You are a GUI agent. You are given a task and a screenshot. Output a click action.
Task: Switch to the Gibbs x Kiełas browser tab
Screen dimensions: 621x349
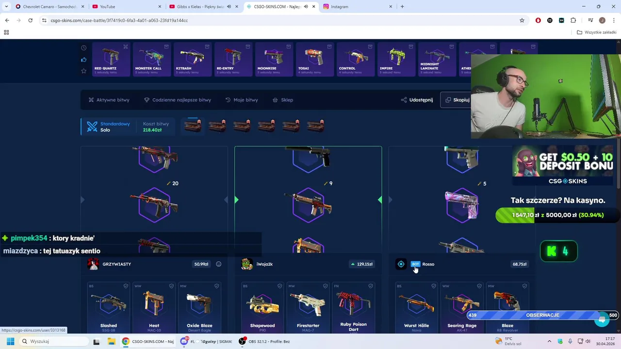(203, 7)
